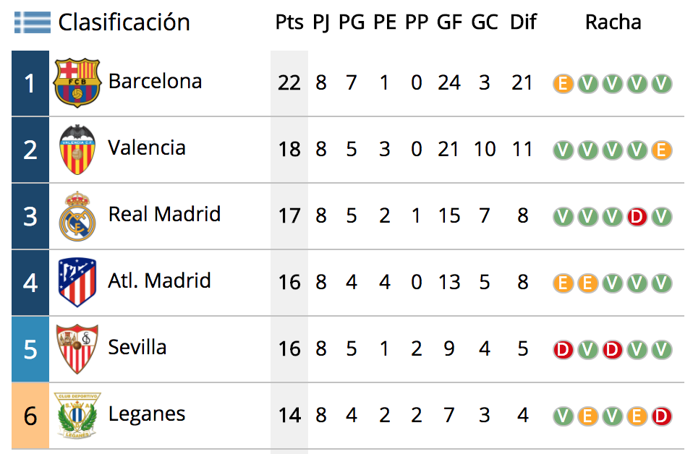
Task: Open the Leganes team name link
Action: pos(147,414)
